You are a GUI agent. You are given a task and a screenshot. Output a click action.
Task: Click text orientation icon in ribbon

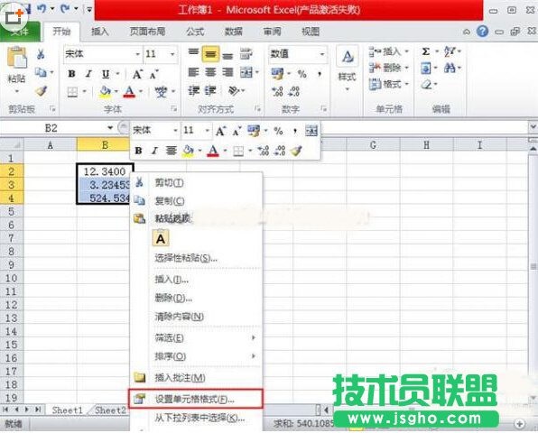(x=234, y=91)
